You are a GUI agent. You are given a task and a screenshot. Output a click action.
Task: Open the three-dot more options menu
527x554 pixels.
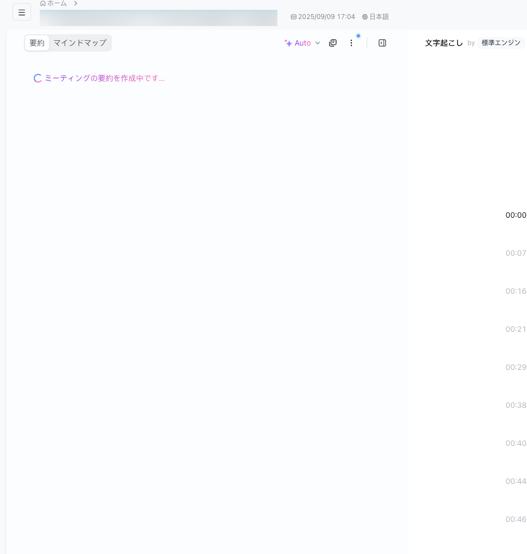click(351, 43)
